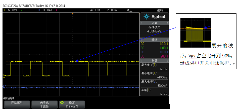This screenshot has width=241, height=111.
Task: Click the expanded waveform thumbnail in callout
Action: pos(196,33)
